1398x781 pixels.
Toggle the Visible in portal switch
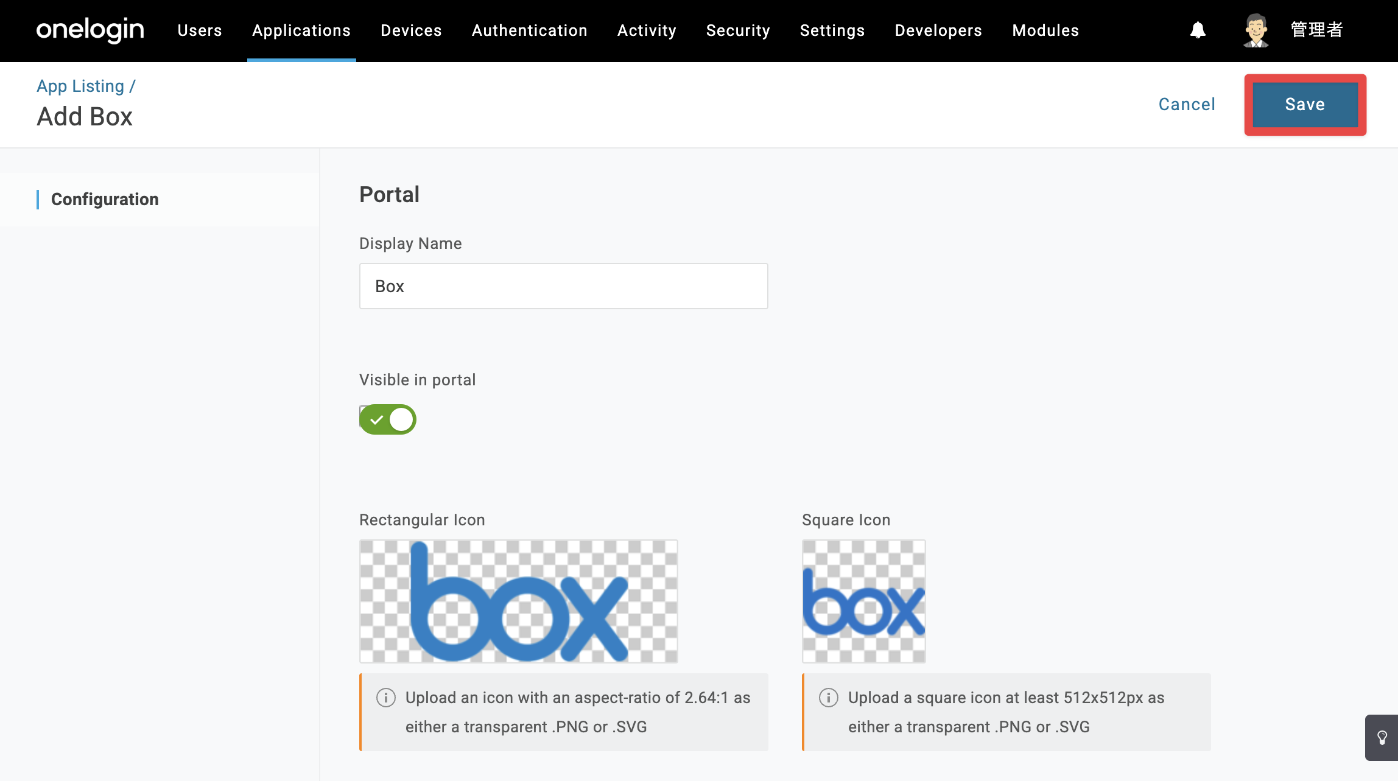pyautogui.click(x=388, y=419)
